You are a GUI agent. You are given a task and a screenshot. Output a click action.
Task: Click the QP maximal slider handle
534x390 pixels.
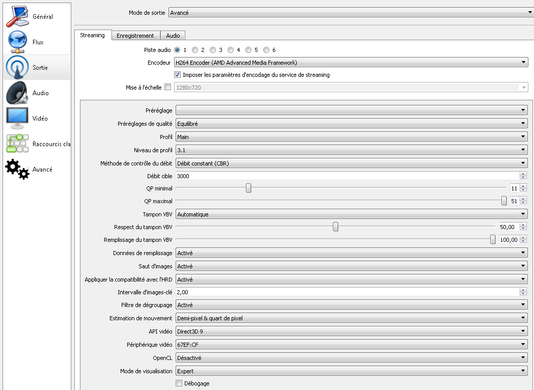pos(504,201)
